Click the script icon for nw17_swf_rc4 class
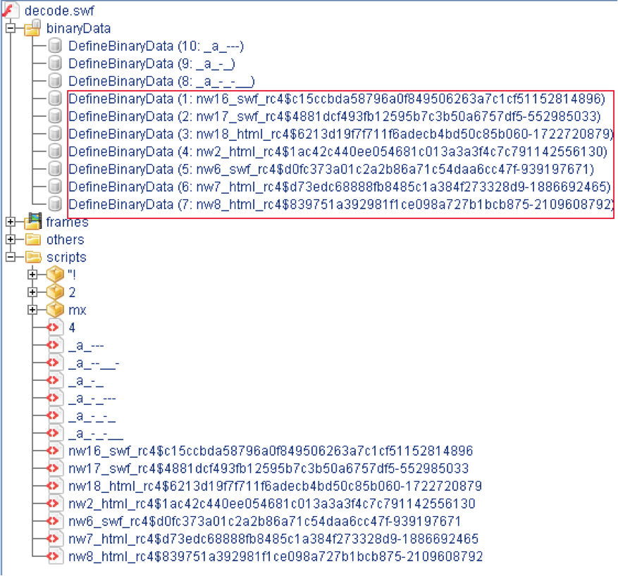618x576 pixels. (55, 468)
